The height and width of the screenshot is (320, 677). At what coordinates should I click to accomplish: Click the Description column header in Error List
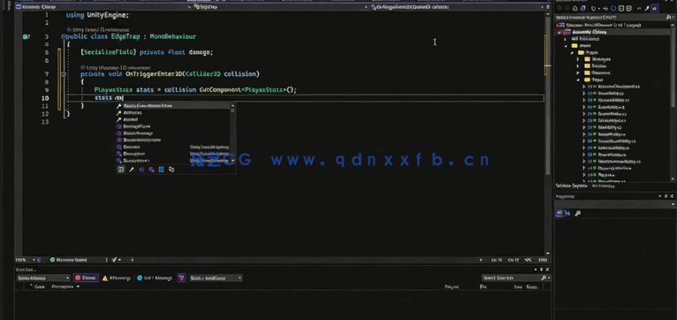pos(63,286)
